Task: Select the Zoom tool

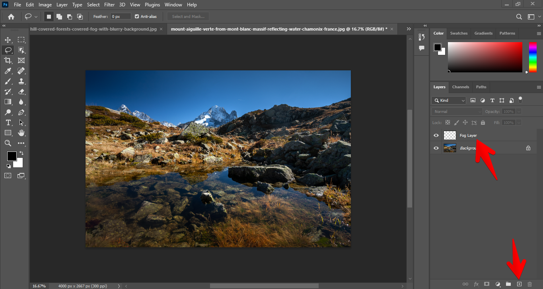Action: pyautogui.click(x=8, y=143)
